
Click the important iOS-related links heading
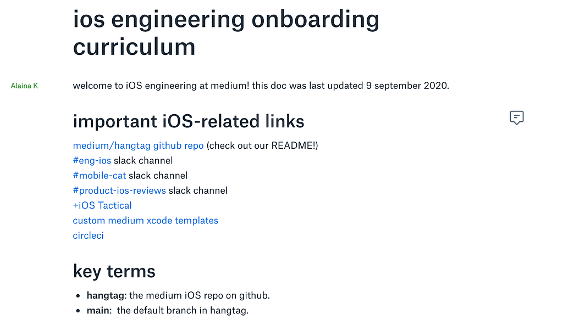[189, 121]
